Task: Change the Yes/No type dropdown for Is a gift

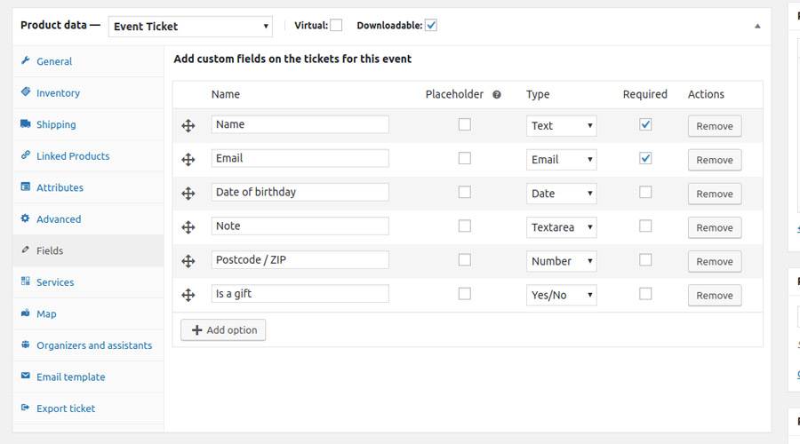Action: tap(561, 295)
